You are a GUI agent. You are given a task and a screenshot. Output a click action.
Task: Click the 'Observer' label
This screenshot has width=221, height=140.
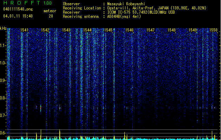click(x=71, y=4)
